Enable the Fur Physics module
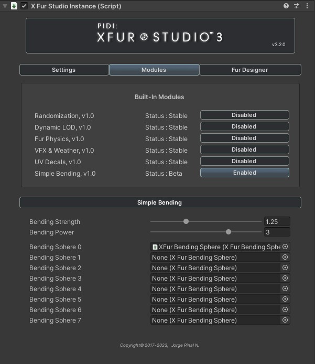 pos(244,138)
